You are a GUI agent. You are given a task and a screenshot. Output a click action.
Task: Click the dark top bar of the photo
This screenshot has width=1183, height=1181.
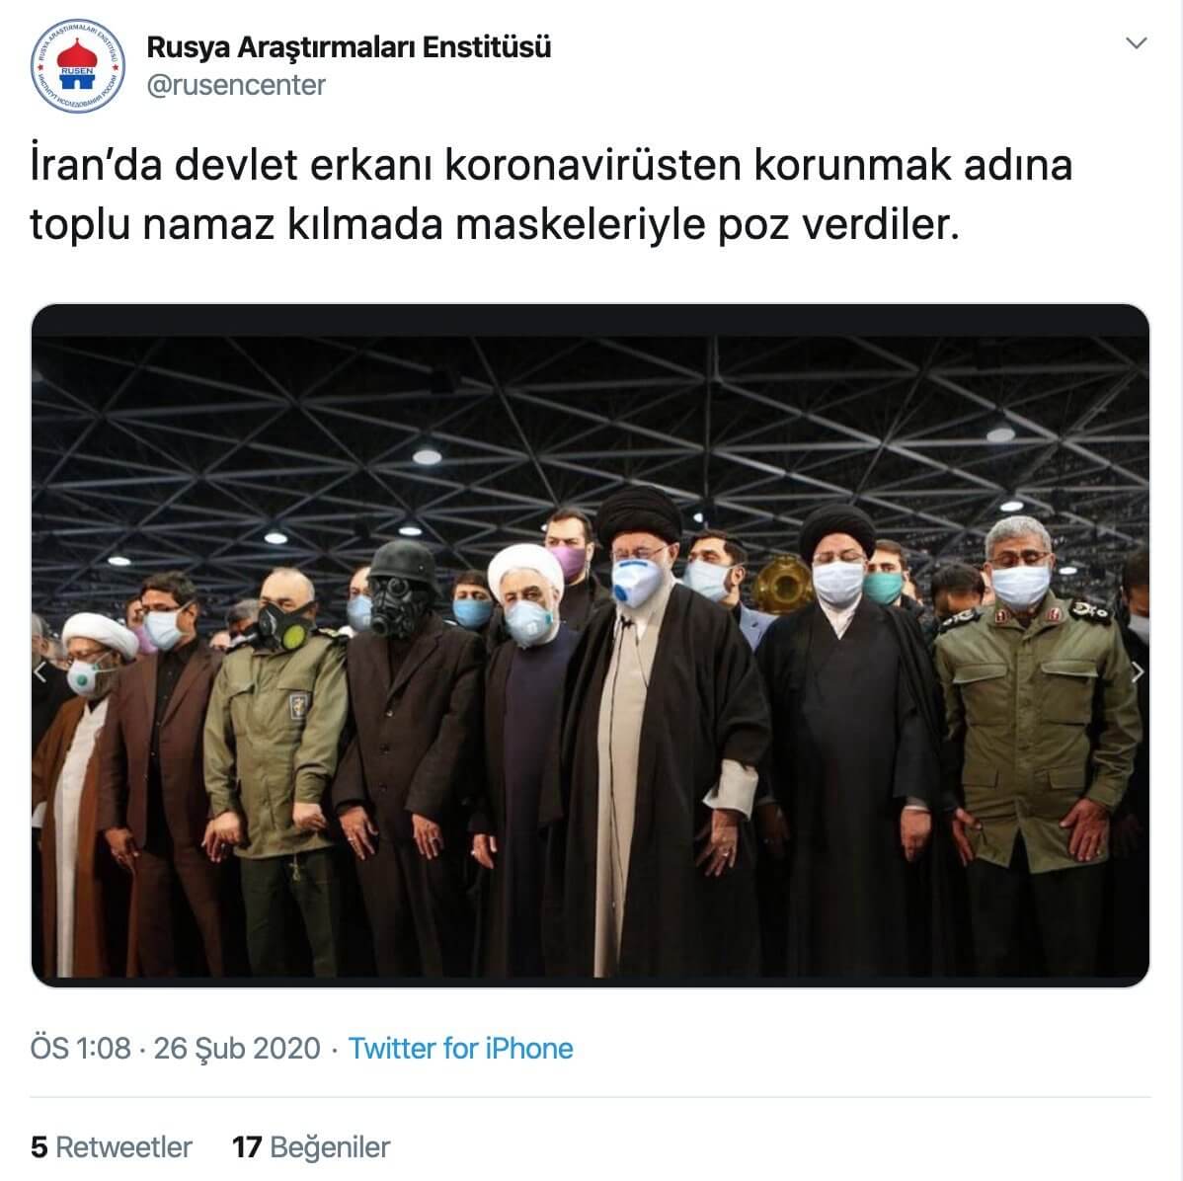[x=590, y=320]
